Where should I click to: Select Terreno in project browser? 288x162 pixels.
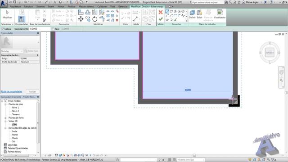pos(16,114)
